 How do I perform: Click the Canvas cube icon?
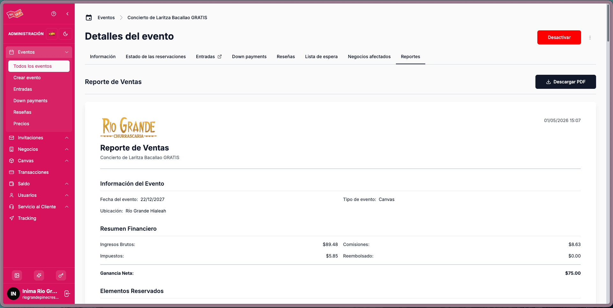pyautogui.click(x=11, y=161)
